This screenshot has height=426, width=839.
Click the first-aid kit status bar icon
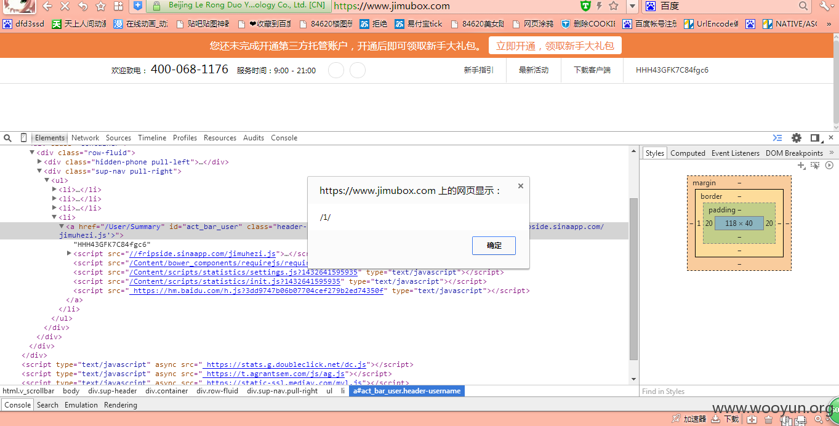point(752,420)
